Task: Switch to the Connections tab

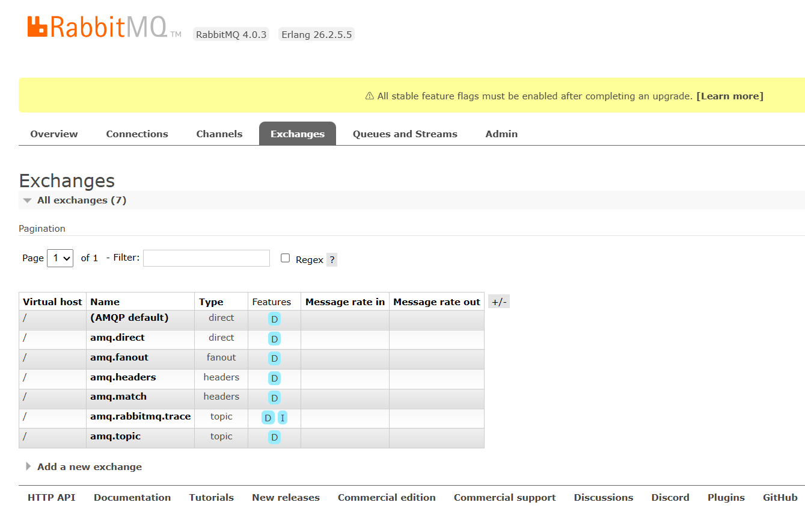Action: pyautogui.click(x=137, y=134)
